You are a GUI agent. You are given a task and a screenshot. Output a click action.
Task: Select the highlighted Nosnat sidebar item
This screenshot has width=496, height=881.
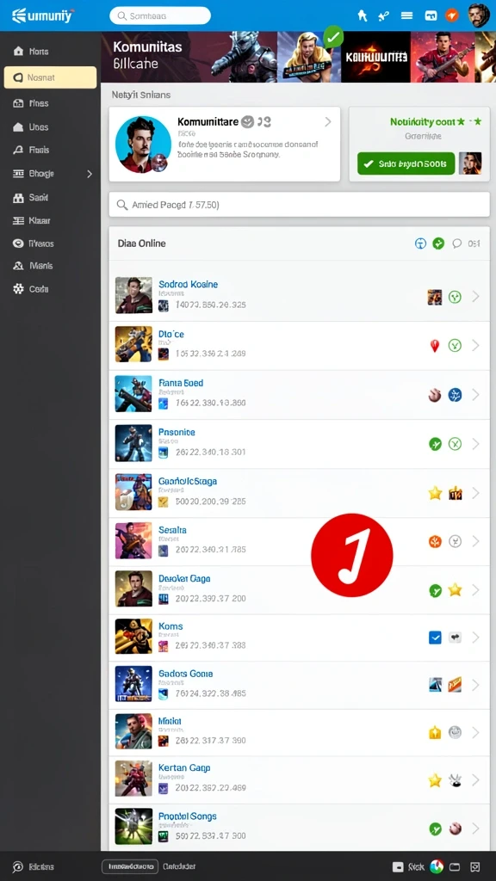click(50, 77)
